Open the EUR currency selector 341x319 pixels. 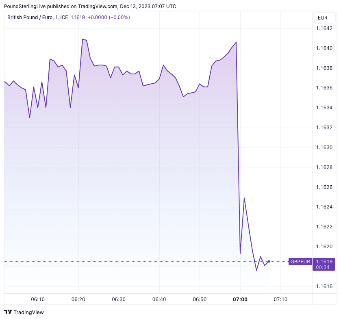point(323,18)
